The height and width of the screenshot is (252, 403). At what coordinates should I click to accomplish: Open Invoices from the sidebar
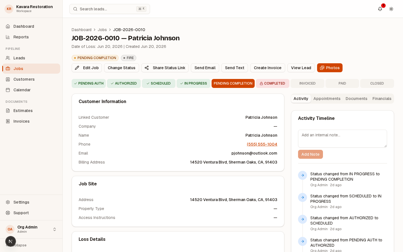(x=31, y=121)
